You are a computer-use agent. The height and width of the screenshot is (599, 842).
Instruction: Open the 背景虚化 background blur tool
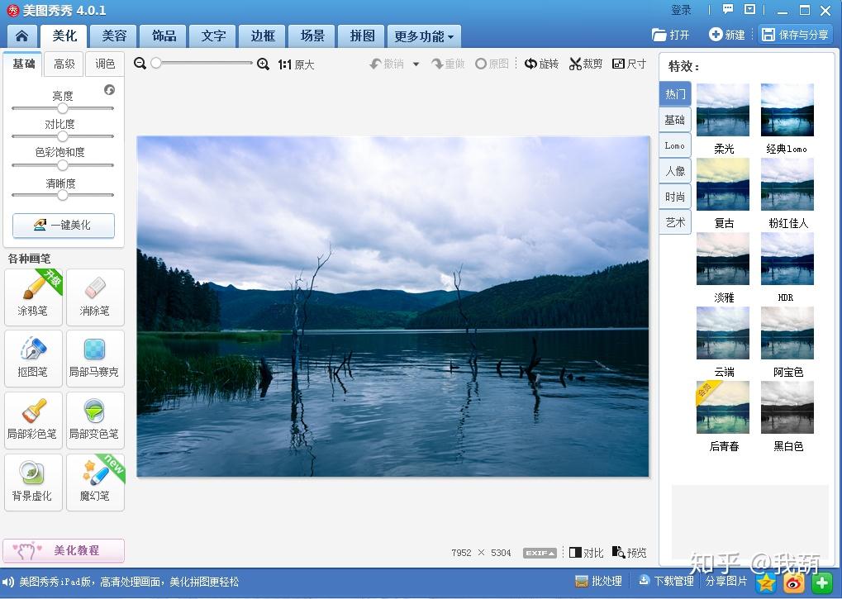pyautogui.click(x=33, y=483)
